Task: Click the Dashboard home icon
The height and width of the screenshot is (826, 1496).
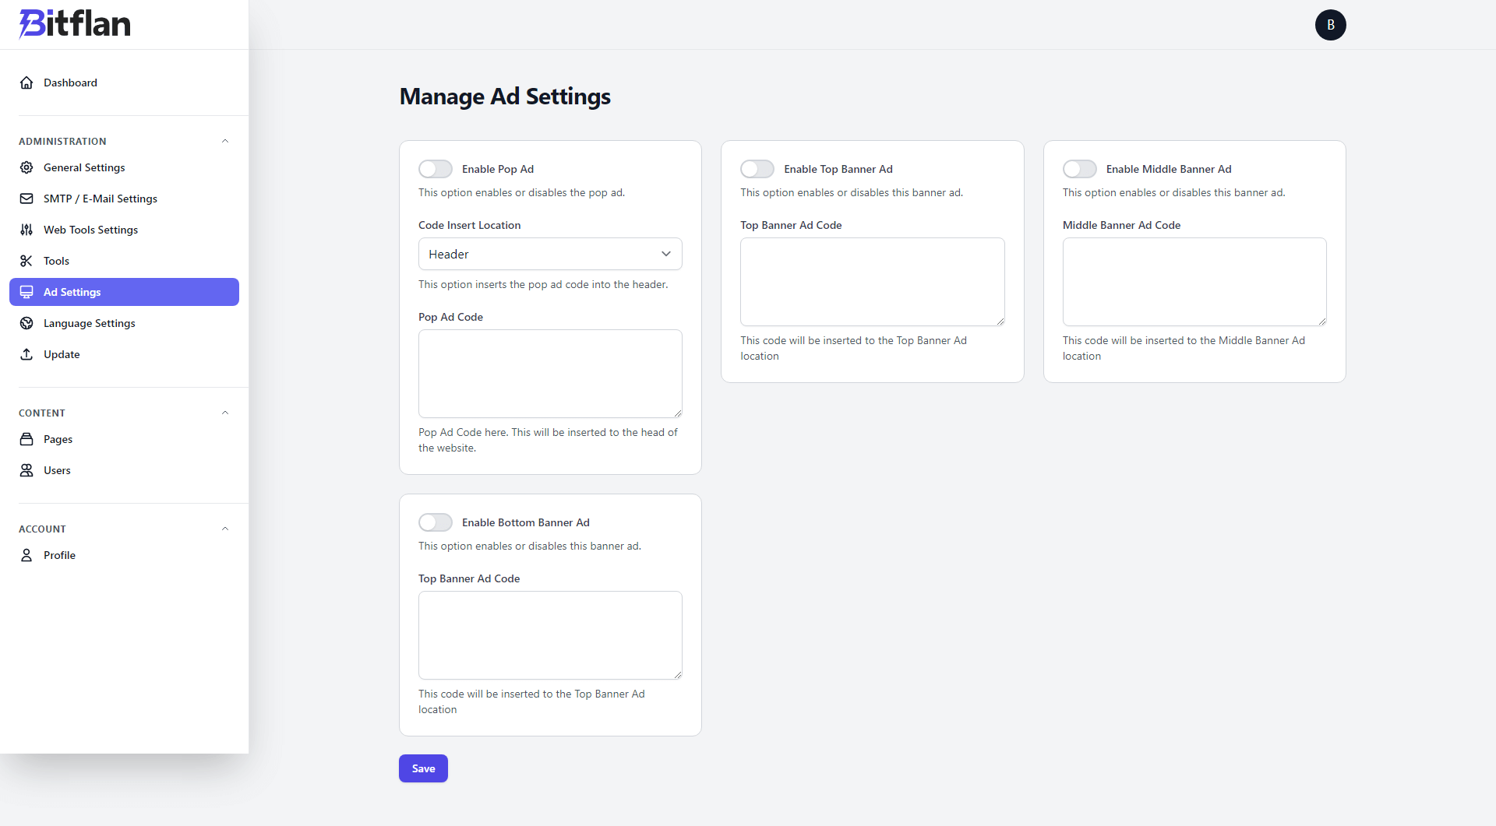Action: click(26, 83)
